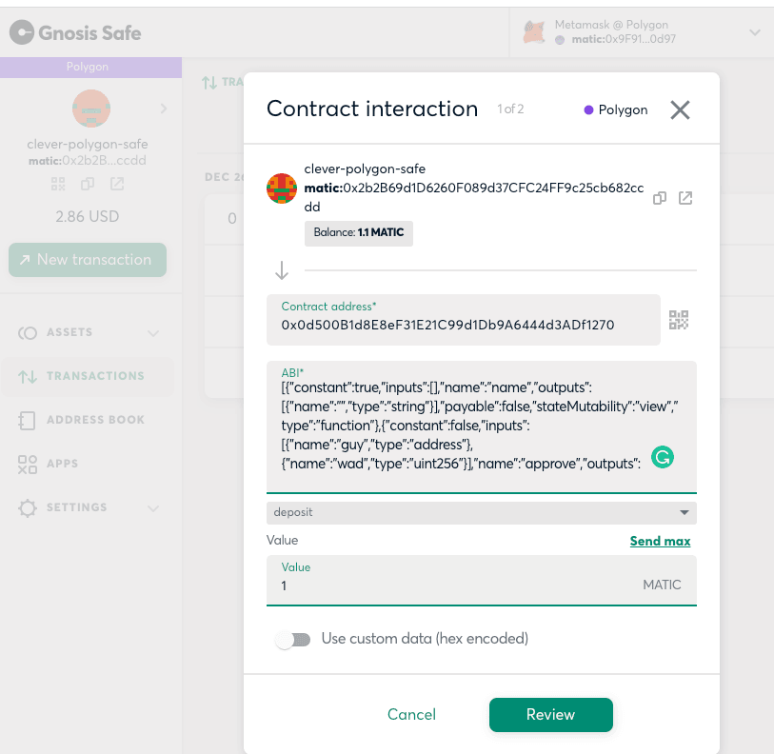774x754 pixels.
Task: Click the Send max link
Action: tap(660, 541)
